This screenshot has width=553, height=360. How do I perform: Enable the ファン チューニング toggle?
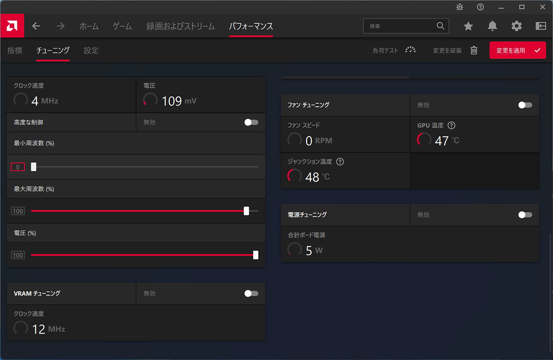tap(525, 105)
